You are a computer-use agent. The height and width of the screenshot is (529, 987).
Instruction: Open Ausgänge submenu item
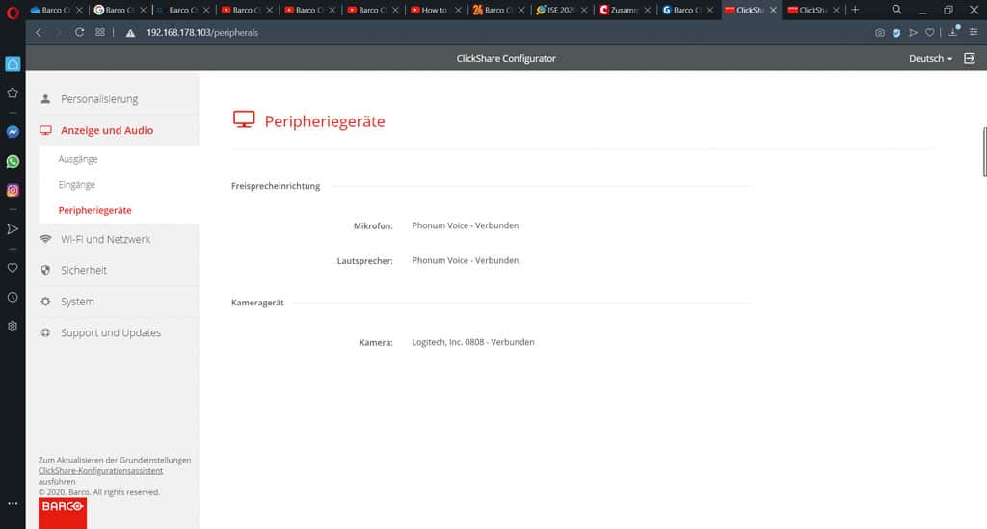[x=78, y=159]
